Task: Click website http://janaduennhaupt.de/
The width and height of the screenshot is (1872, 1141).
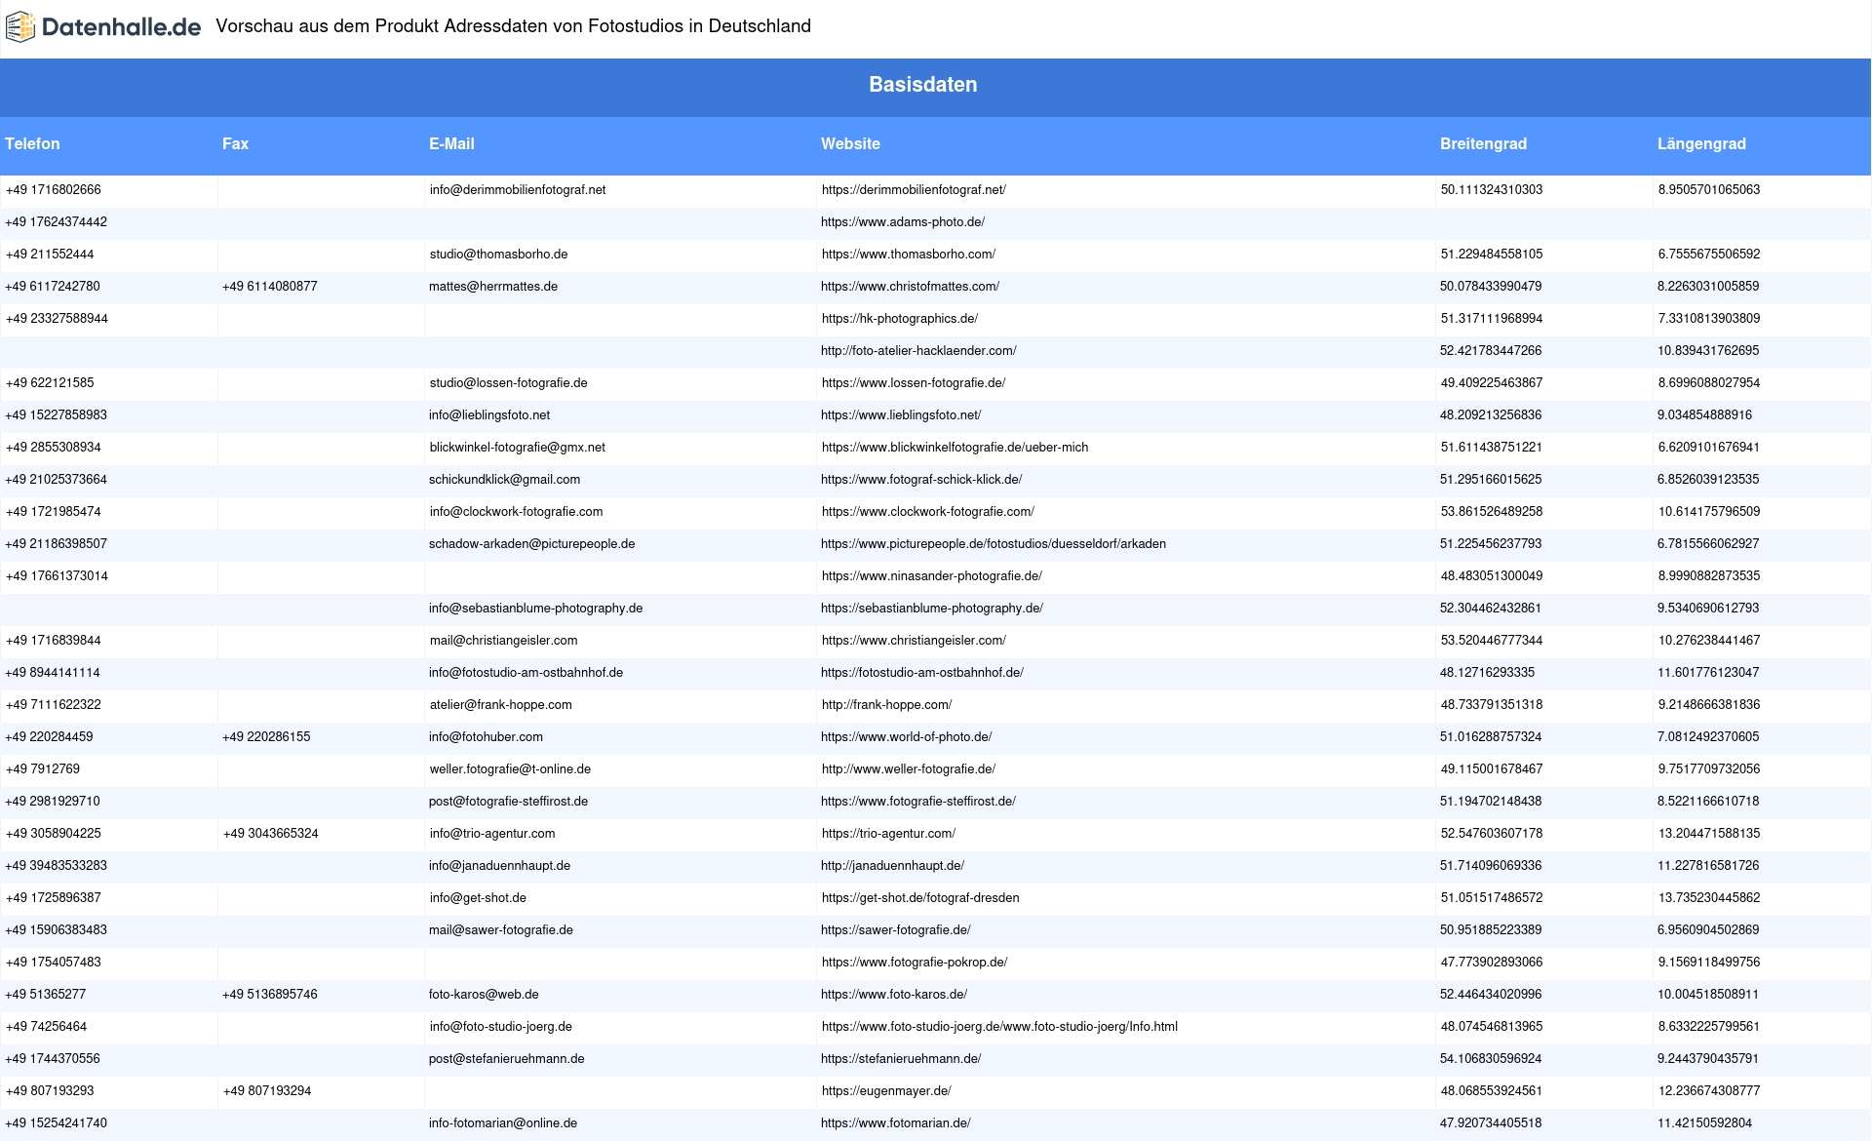Action: (892, 866)
